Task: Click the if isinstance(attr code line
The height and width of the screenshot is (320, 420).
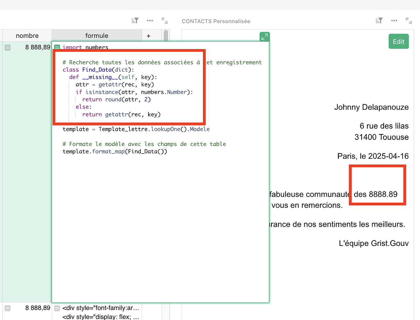Action: [x=134, y=92]
